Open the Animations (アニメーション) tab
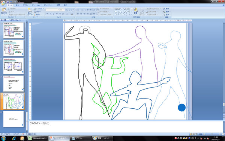225x141 pixels. click(x=36, y=5)
